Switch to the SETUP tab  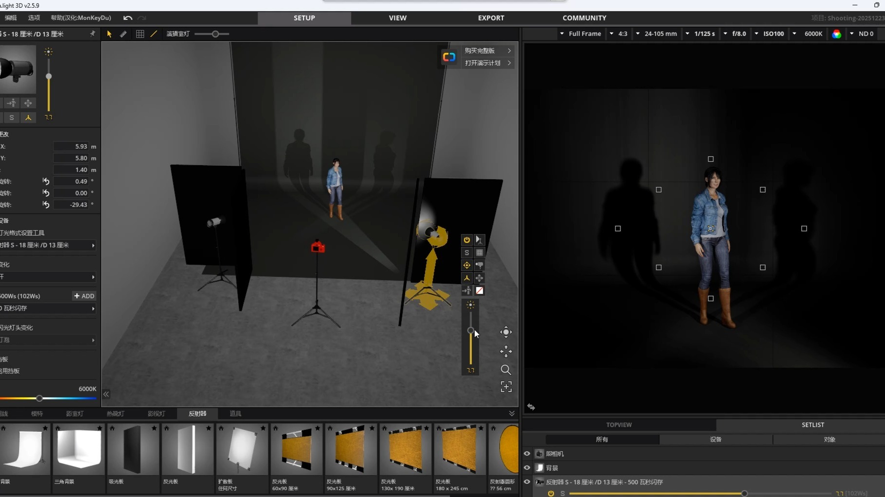(x=304, y=18)
